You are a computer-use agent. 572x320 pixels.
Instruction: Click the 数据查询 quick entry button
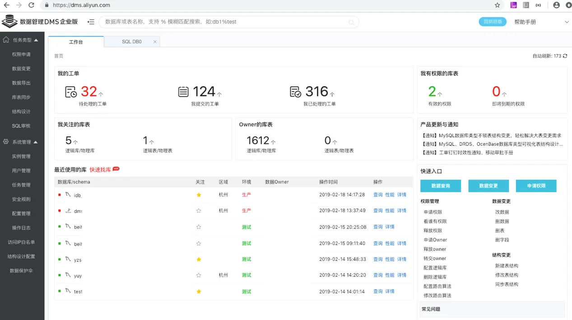(440, 186)
